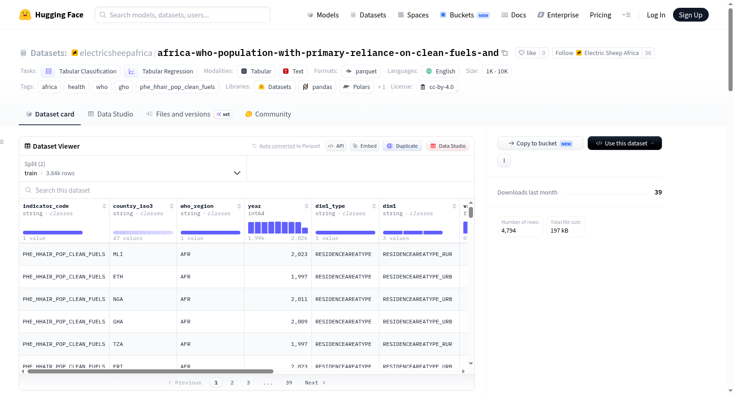Click the horizontal table scrollbar
734x395 pixels.
150,371
